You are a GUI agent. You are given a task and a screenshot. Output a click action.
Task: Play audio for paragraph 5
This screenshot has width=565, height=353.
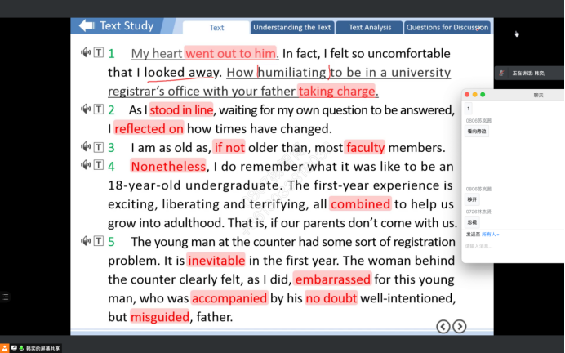85,241
